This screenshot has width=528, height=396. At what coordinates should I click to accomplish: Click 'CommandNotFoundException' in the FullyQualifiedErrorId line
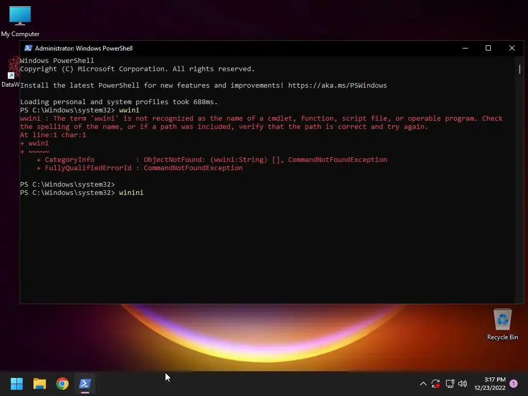pyautogui.click(x=193, y=168)
